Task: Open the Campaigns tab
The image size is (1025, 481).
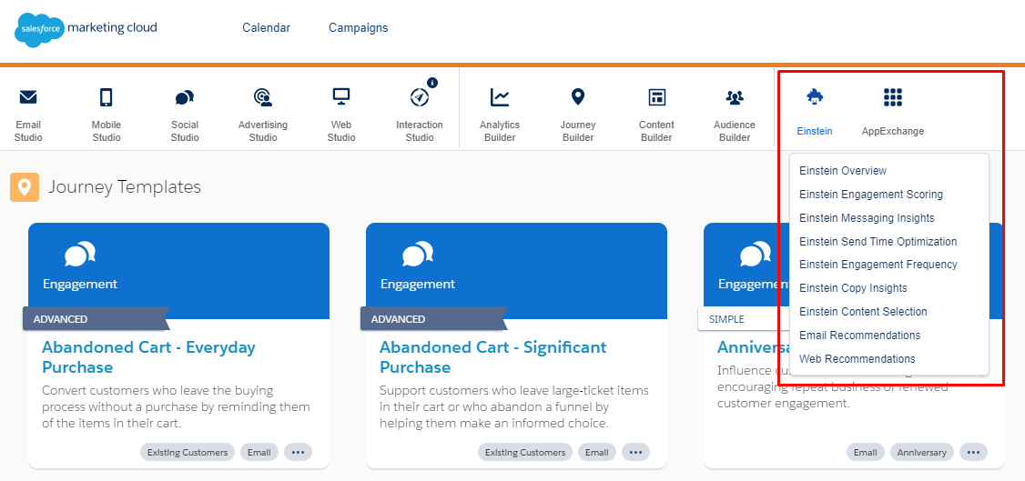Action: pyautogui.click(x=359, y=28)
